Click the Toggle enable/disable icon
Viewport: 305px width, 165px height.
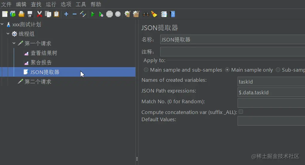(83, 14)
